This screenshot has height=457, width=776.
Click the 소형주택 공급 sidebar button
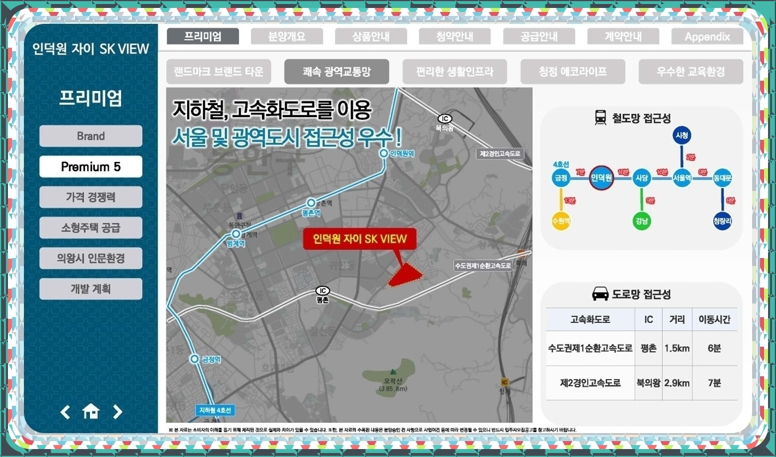[91, 228]
